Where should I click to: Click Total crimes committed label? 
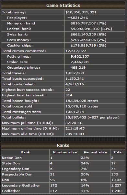[x=24, y=51]
